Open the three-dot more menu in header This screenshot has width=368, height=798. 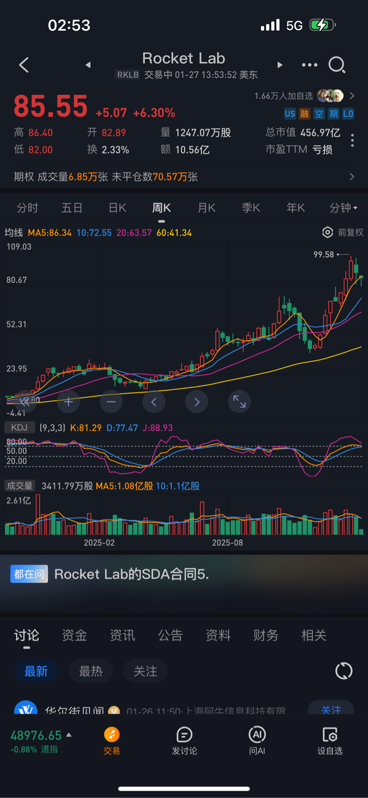coord(310,65)
